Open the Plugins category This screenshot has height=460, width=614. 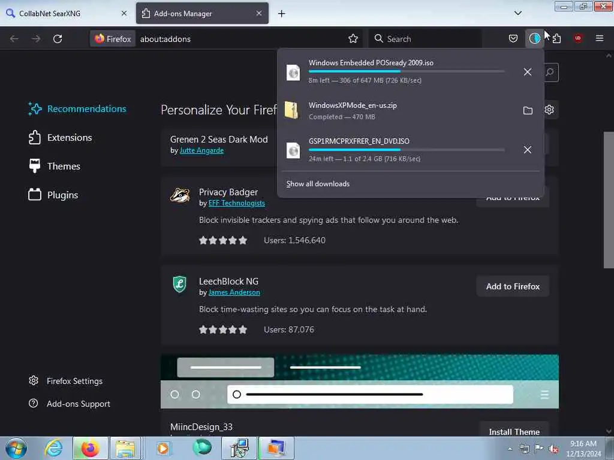53,195
